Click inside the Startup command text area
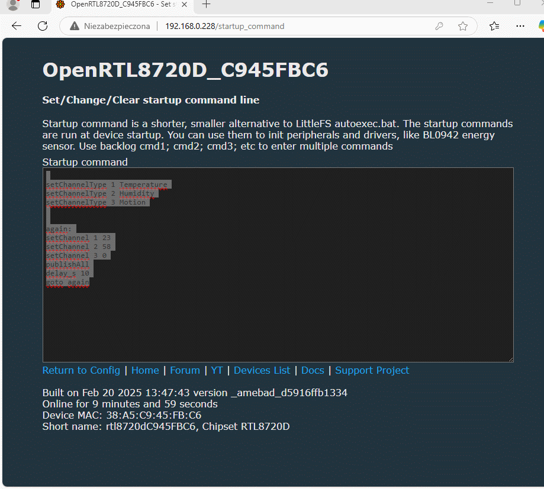The height and width of the screenshot is (489, 544). pyautogui.click(x=278, y=265)
